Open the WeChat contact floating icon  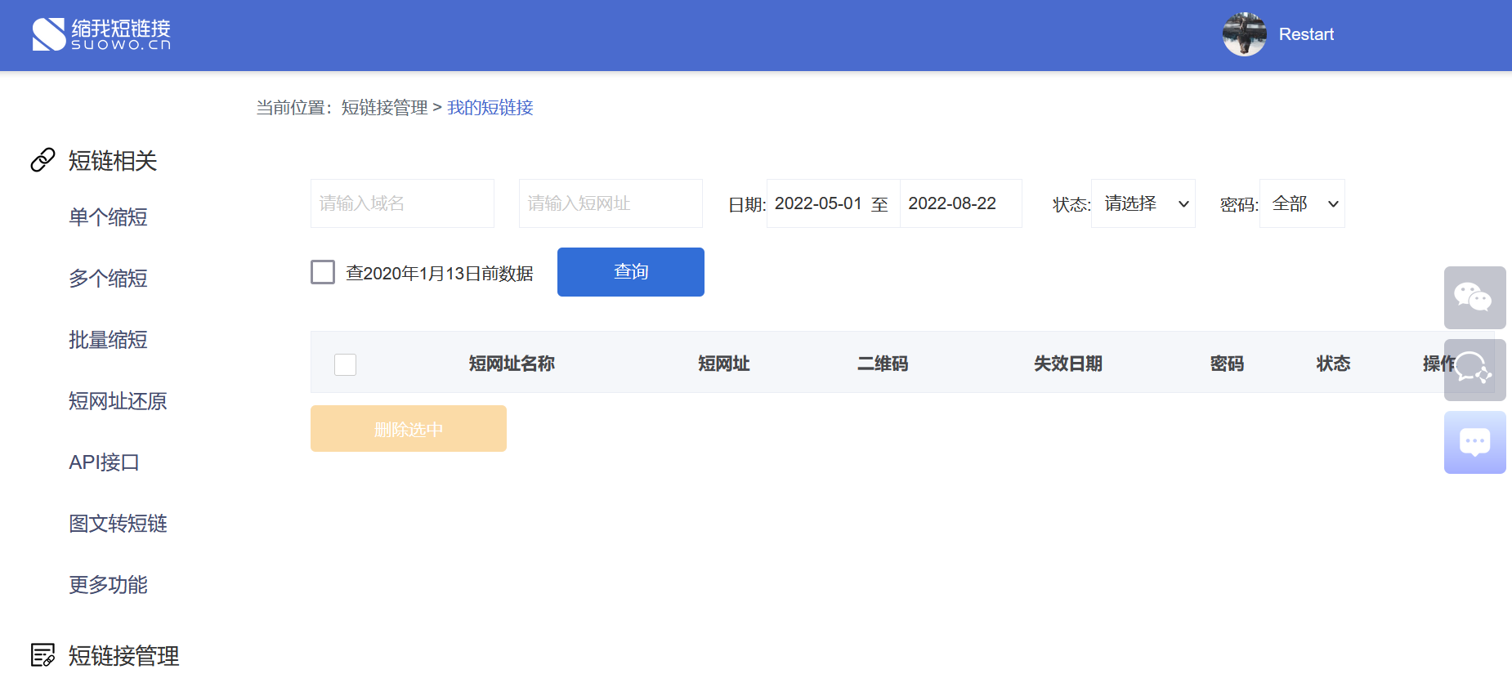[1474, 297]
